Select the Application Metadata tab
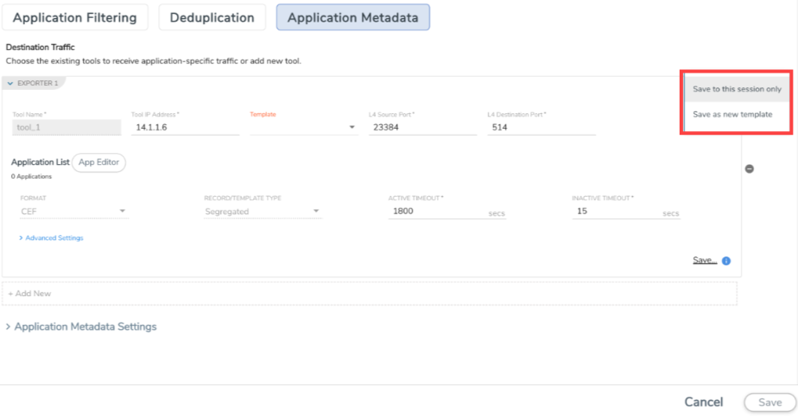The height and width of the screenshot is (418, 798). pyautogui.click(x=352, y=17)
